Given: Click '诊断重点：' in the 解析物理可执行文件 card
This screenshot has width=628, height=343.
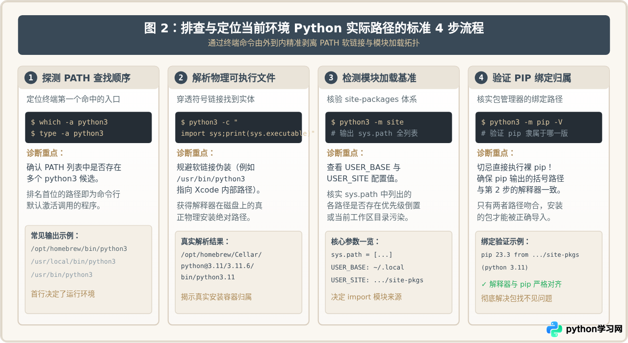Looking at the screenshot, I should click(x=196, y=153).
